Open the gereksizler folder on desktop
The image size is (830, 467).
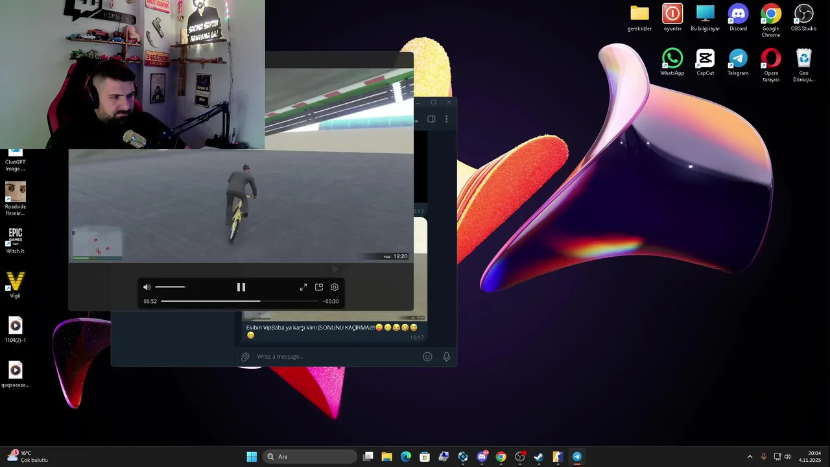point(639,18)
